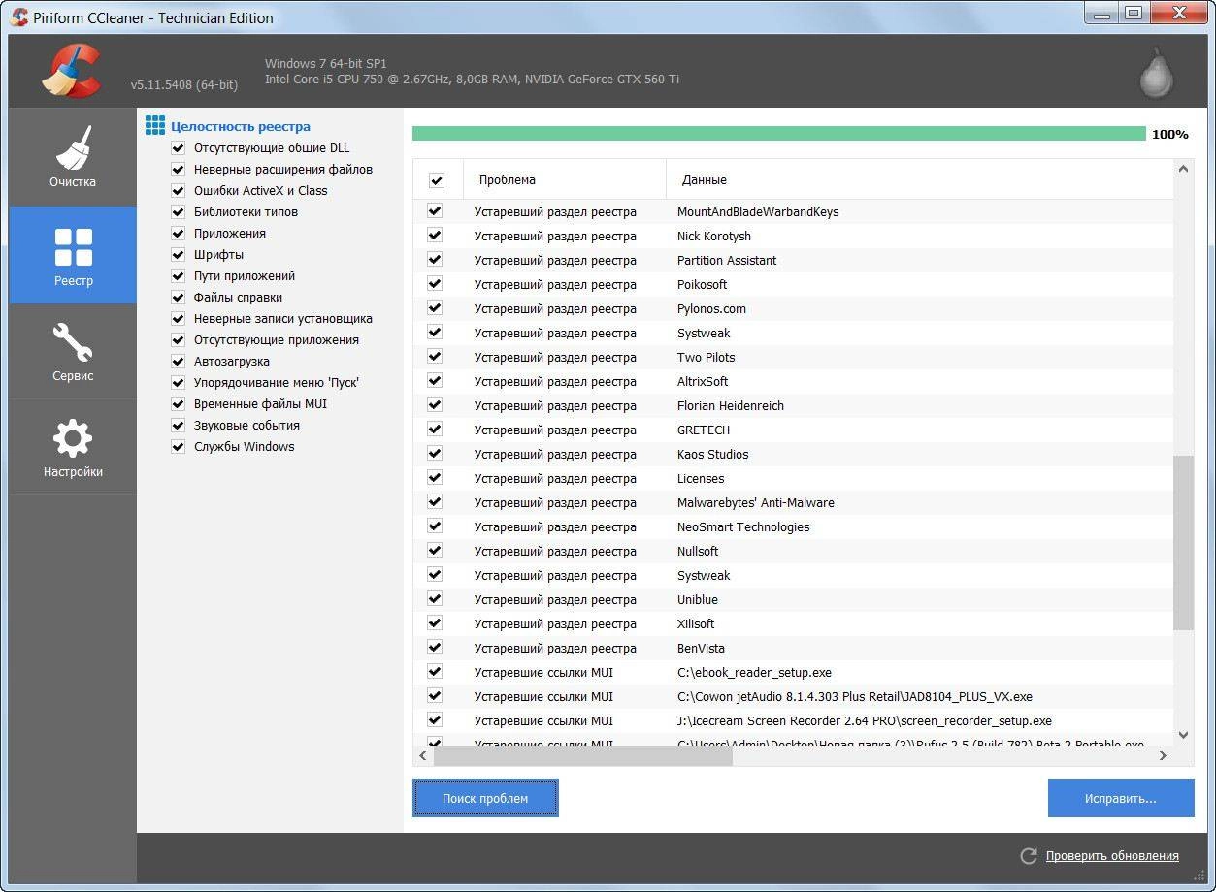Toggle Файлы справки checkbox

coord(178,298)
